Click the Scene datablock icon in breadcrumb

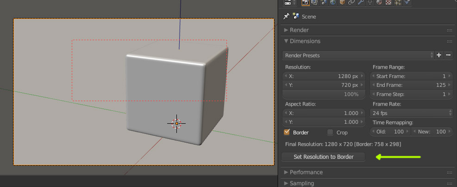(x=296, y=16)
